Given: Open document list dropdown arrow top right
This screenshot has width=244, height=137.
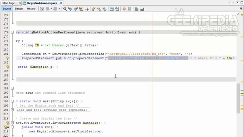Looking at the screenshot, I should tap(238, 2).
